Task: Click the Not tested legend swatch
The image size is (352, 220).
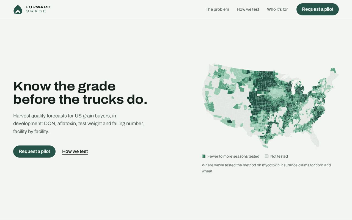Action: (266, 156)
